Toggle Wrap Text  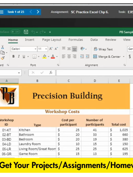103,49
